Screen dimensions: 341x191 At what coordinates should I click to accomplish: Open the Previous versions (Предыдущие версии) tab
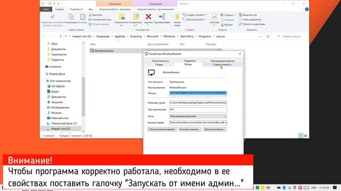coord(222,61)
